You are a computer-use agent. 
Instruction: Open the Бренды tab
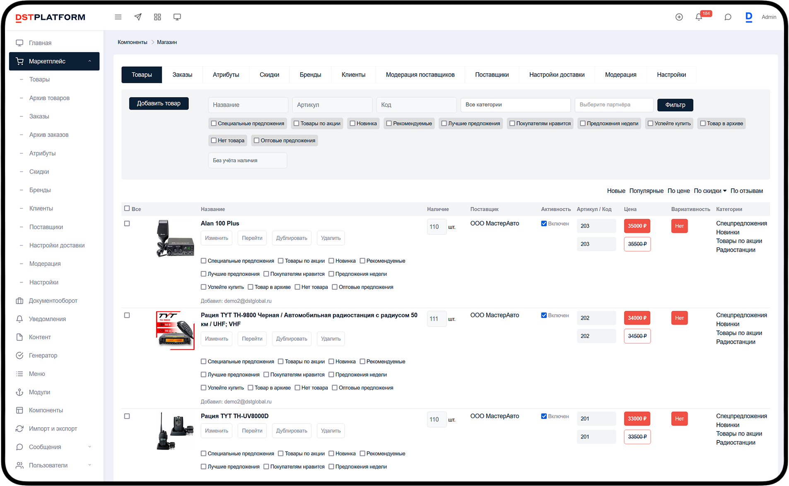click(x=310, y=75)
